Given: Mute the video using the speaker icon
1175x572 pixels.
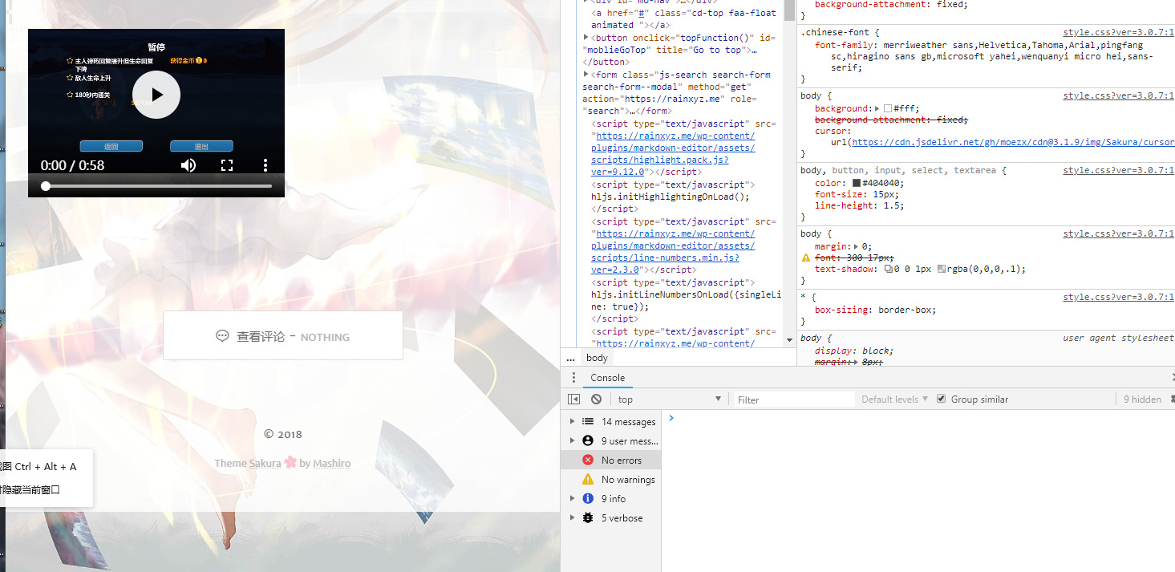Looking at the screenshot, I should pos(188,165).
